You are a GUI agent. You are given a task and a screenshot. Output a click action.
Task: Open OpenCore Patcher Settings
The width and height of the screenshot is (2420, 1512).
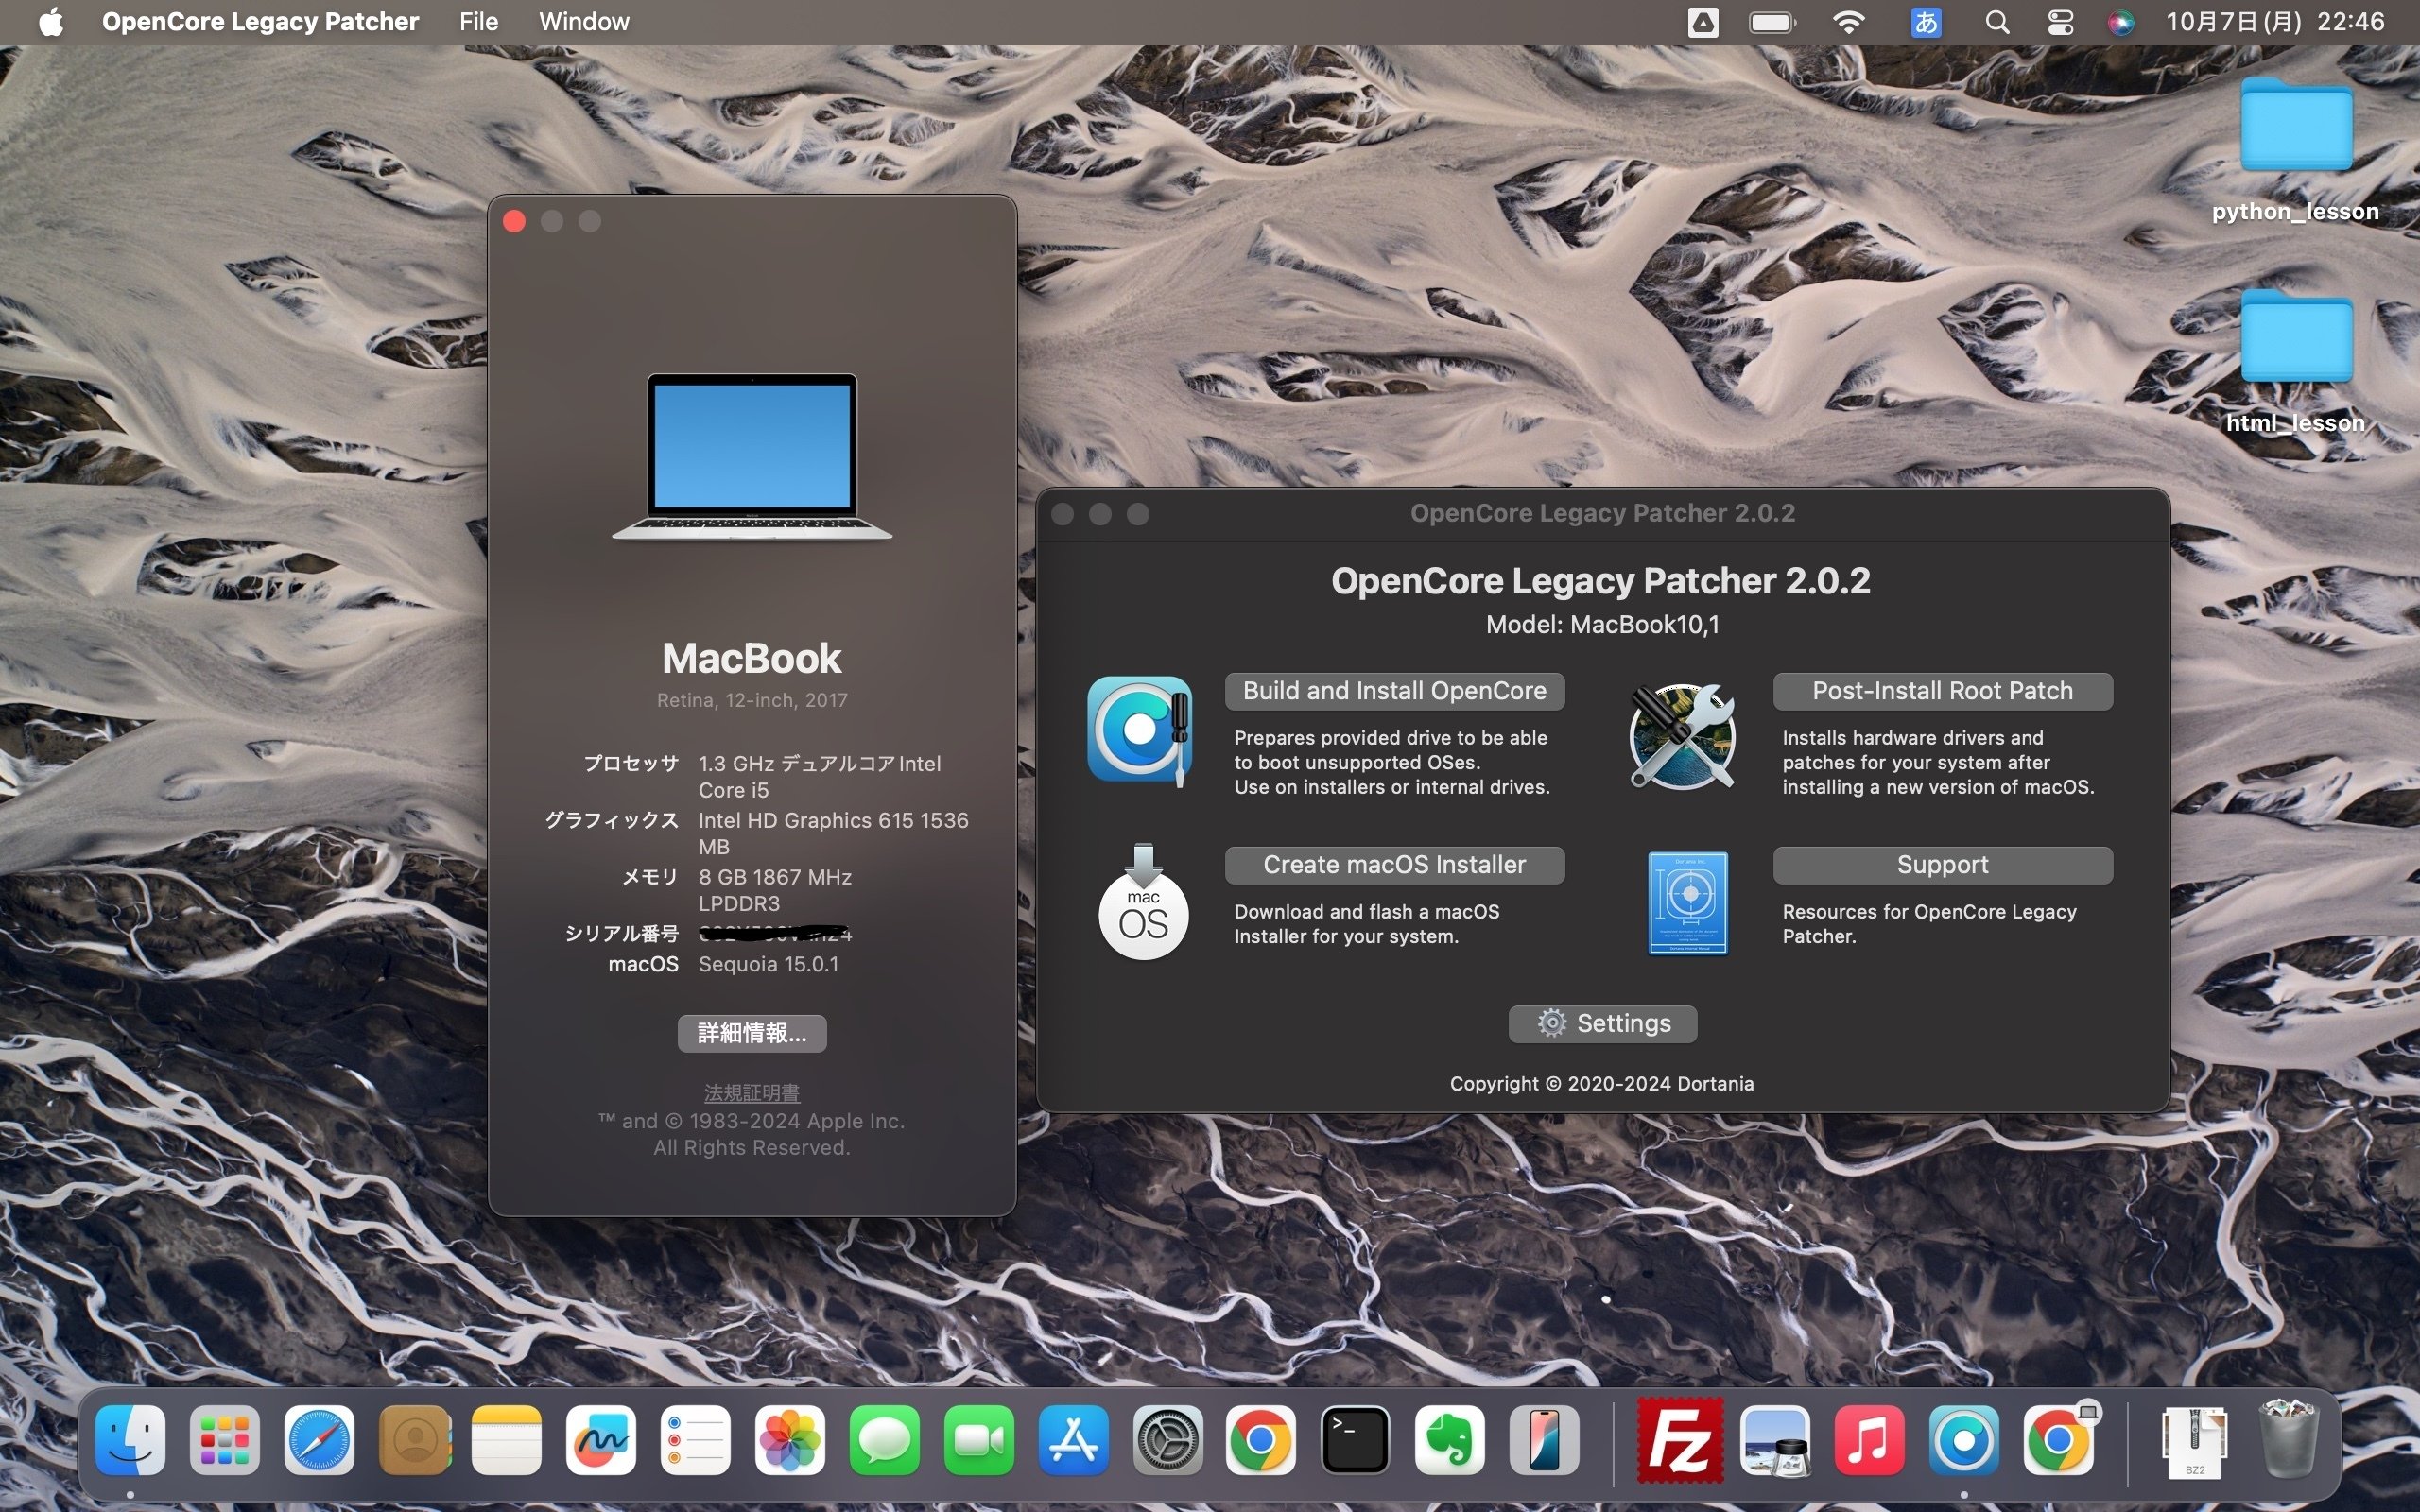tap(1602, 1024)
